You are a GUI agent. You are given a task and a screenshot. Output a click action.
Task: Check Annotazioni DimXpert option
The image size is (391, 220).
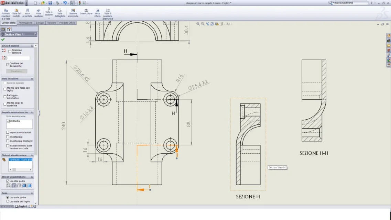[8, 141]
